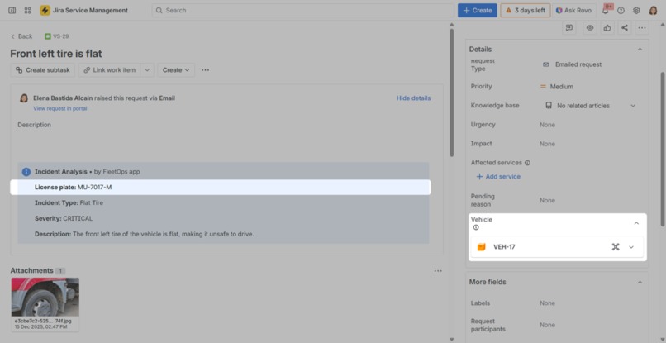The width and height of the screenshot is (666, 343).
Task: Click the main content vertical scrollbar
Action: pos(451,93)
